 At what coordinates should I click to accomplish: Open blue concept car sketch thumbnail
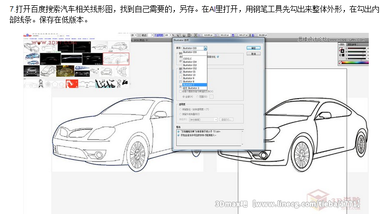[31, 59]
